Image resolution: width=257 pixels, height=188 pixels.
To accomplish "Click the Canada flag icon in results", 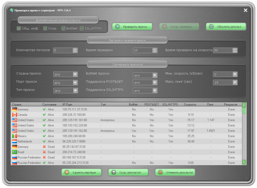I will [15, 115].
